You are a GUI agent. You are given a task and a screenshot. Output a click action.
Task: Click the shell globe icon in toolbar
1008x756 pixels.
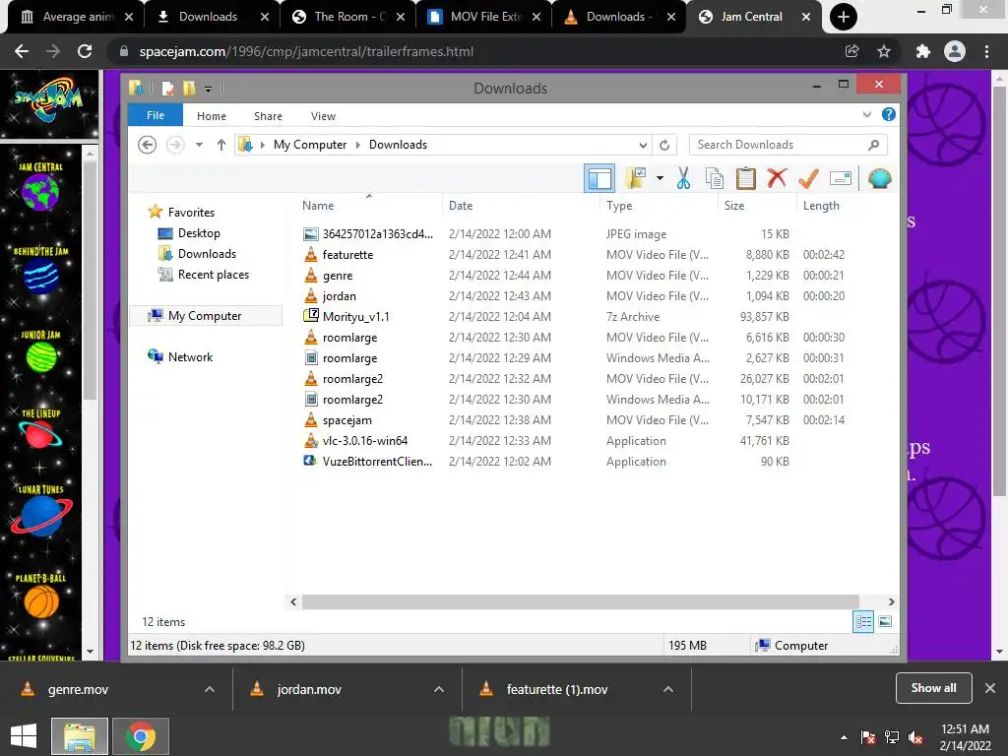pyautogui.click(x=879, y=178)
